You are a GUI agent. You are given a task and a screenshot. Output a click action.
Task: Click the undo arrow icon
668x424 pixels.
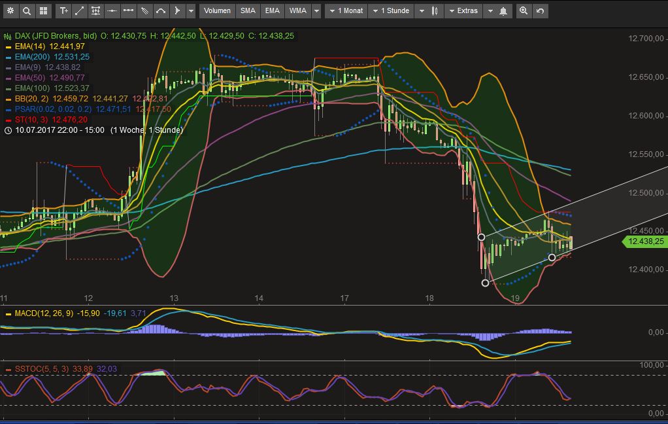[x=540, y=11]
